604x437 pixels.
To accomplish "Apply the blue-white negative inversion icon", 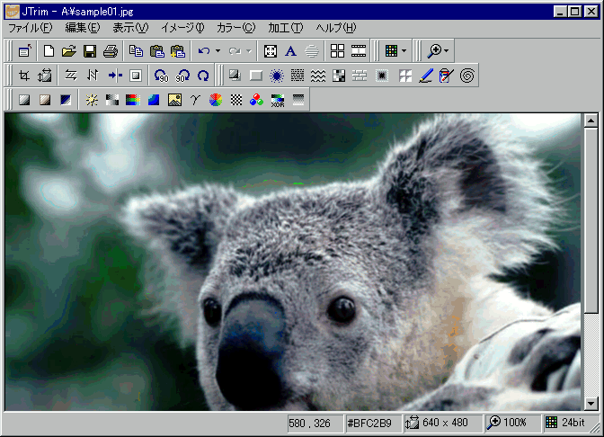I will tap(66, 100).
